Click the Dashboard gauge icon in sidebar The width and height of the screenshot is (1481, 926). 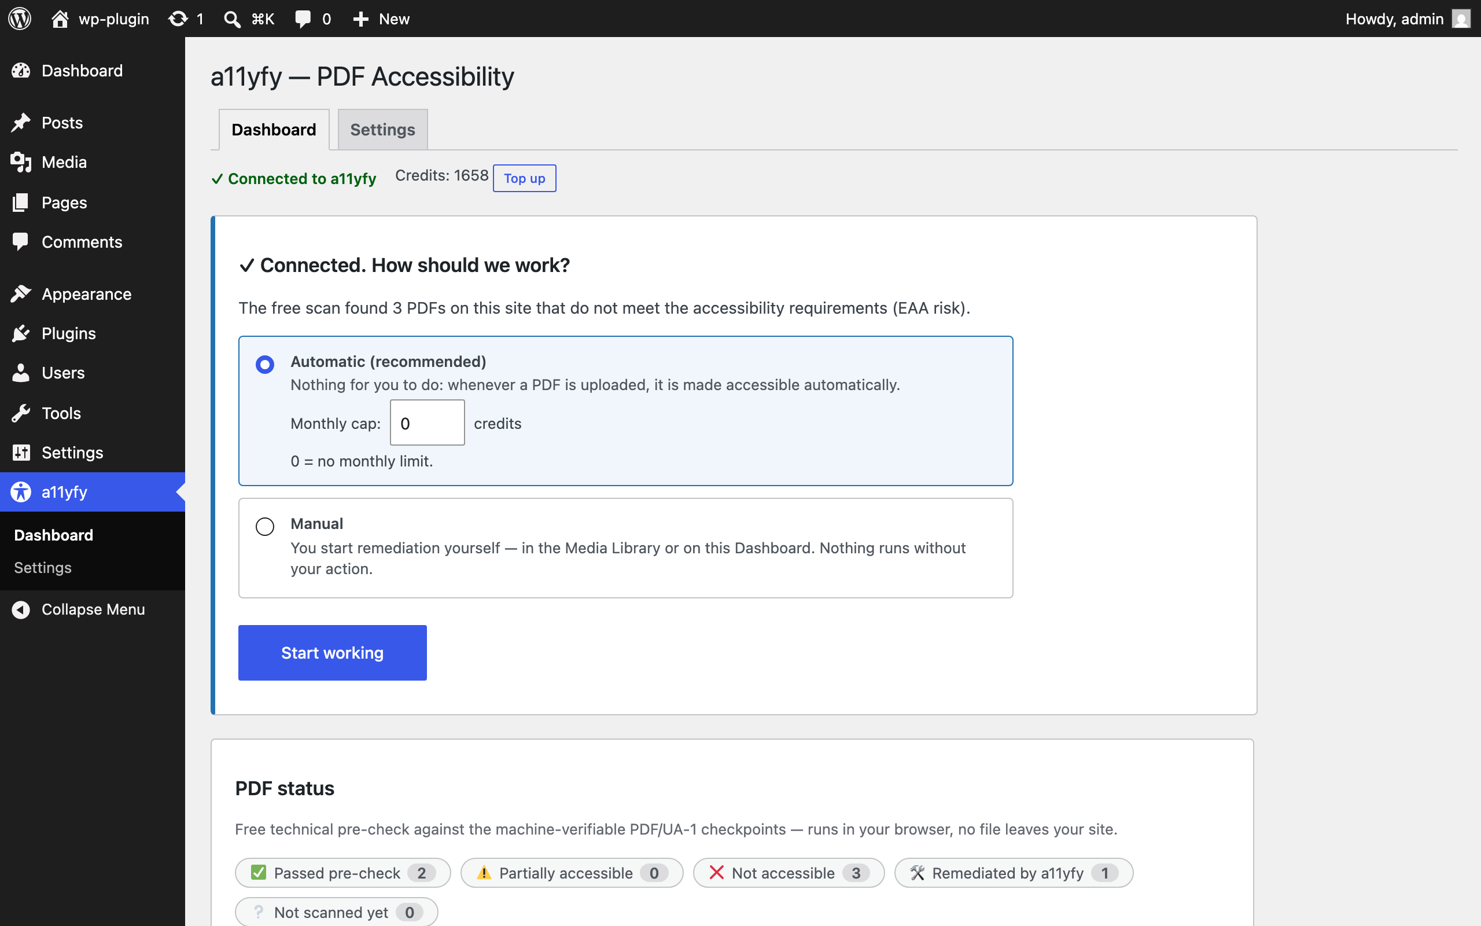[x=21, y=71]
